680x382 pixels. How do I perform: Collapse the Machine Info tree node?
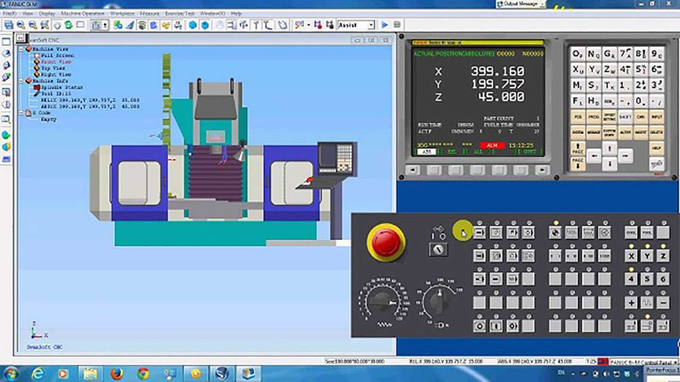21,81
